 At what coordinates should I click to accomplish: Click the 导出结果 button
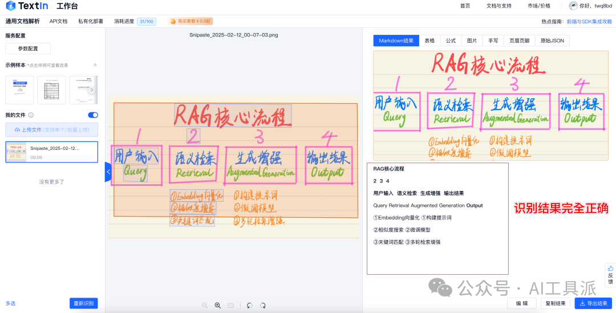click(593, 303)
